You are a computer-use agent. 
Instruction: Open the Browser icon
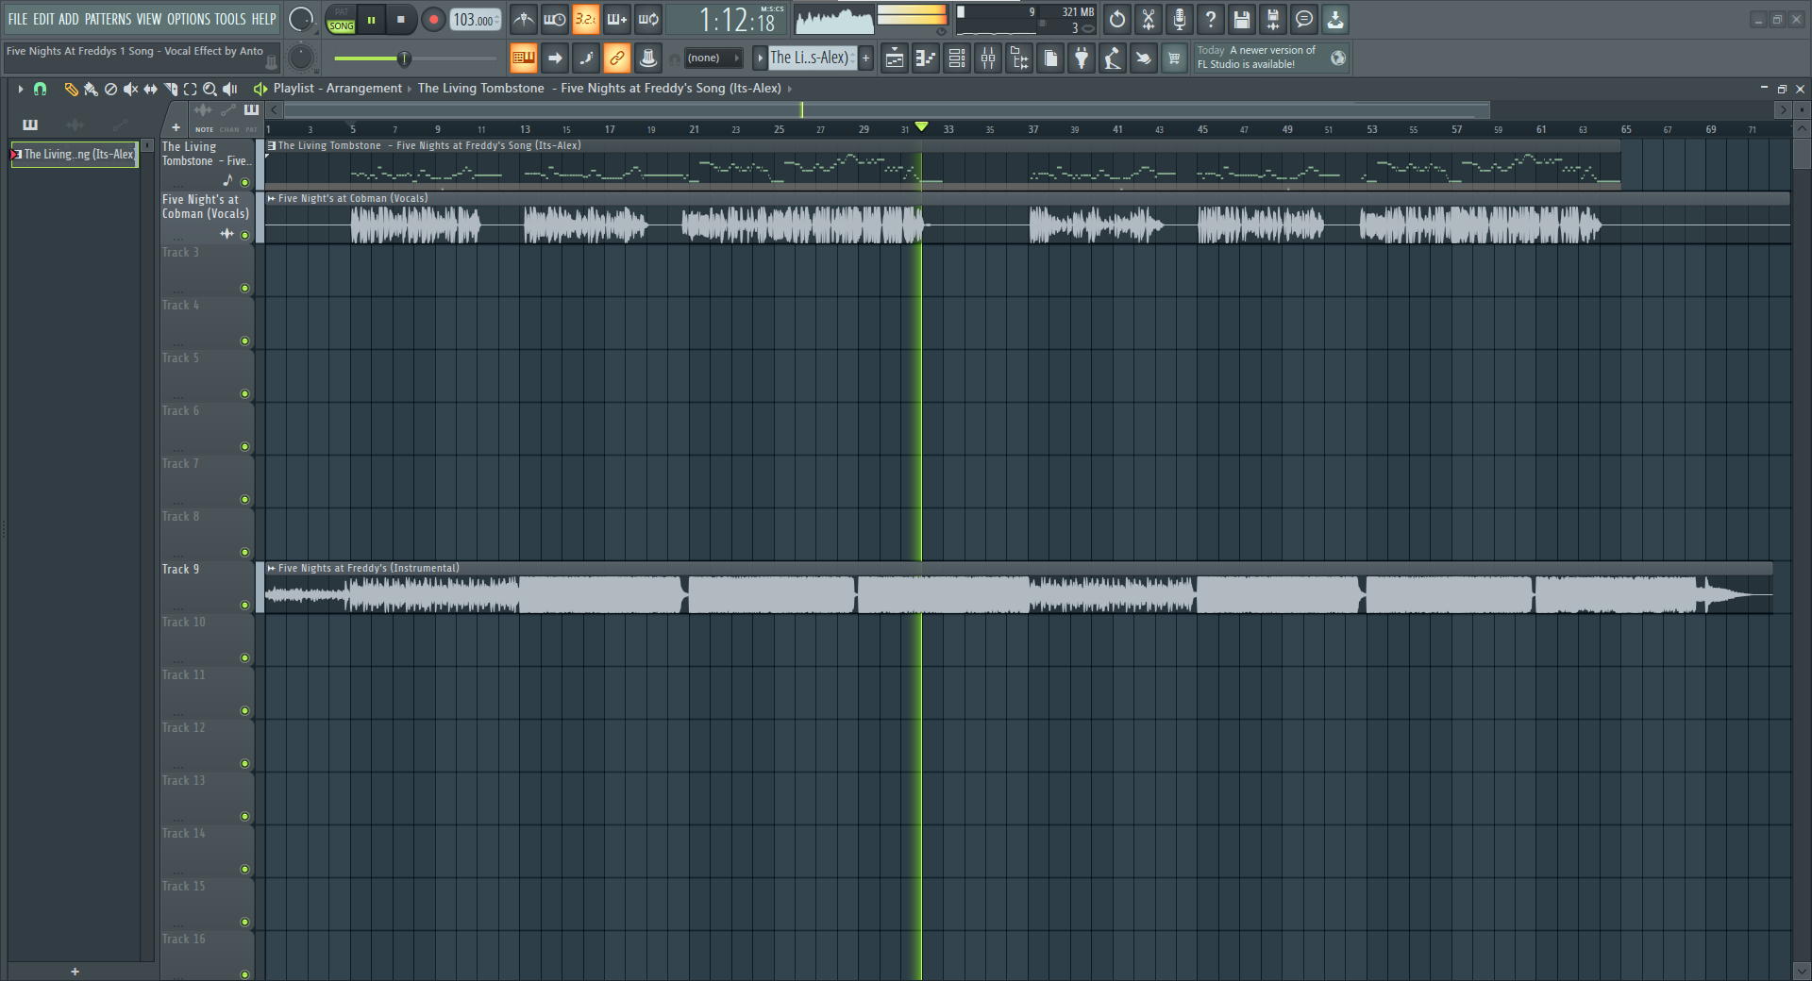1019,58
